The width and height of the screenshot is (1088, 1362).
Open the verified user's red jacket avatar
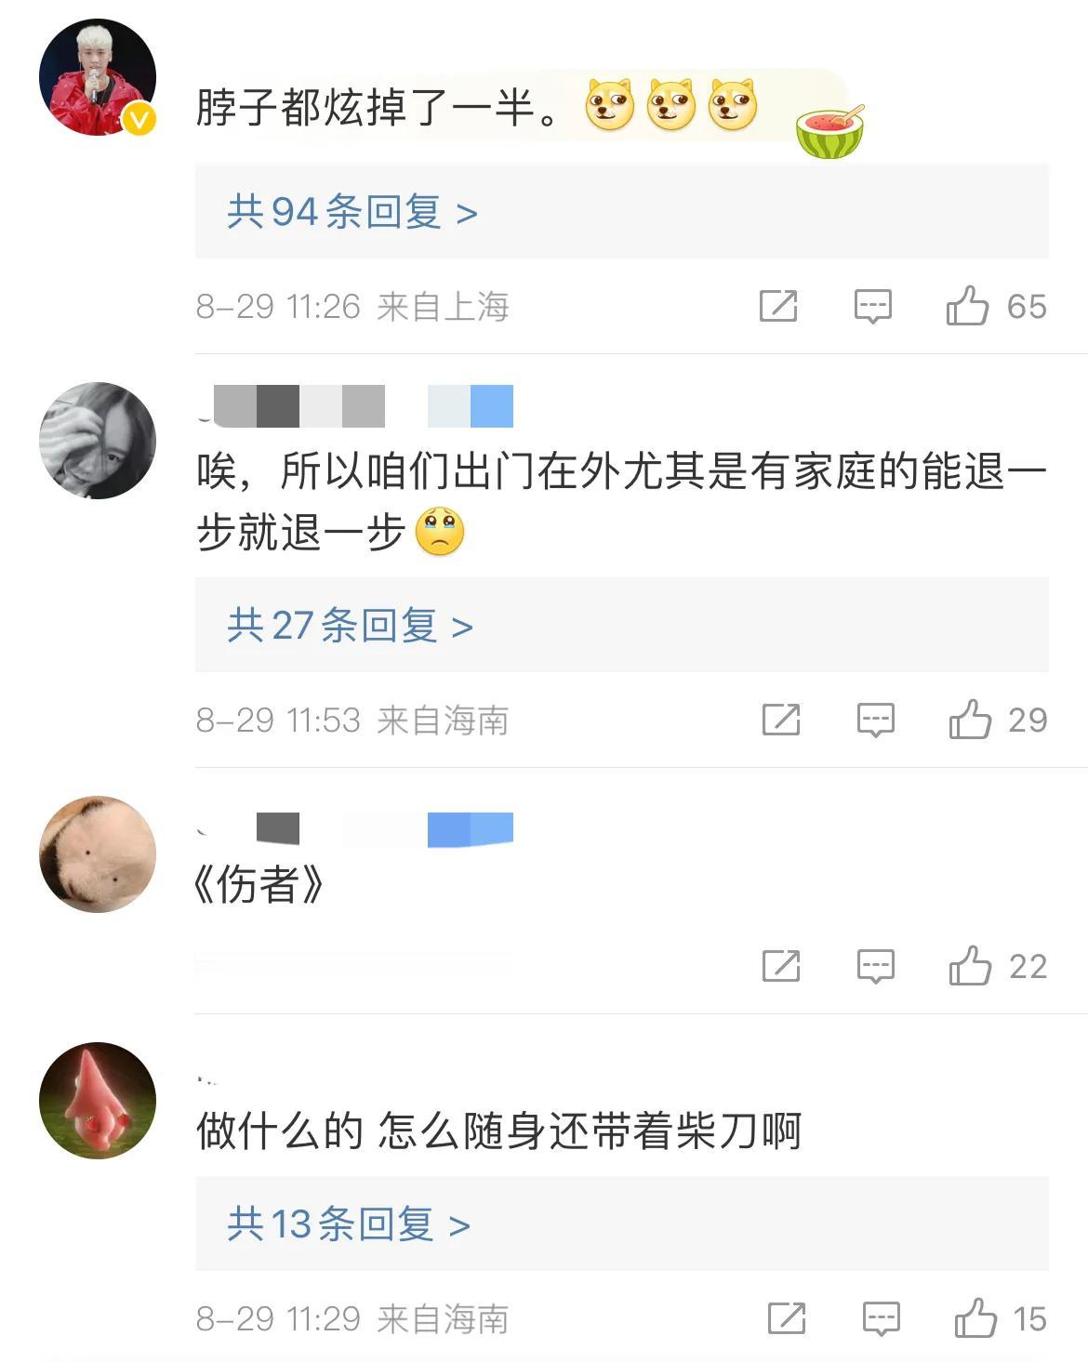tap(98, 77)
